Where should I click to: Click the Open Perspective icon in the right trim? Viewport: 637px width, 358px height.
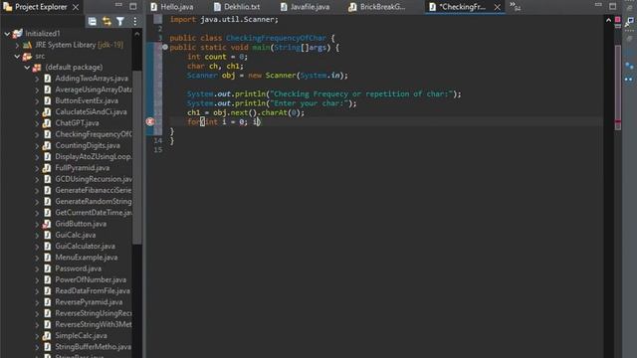629,22
